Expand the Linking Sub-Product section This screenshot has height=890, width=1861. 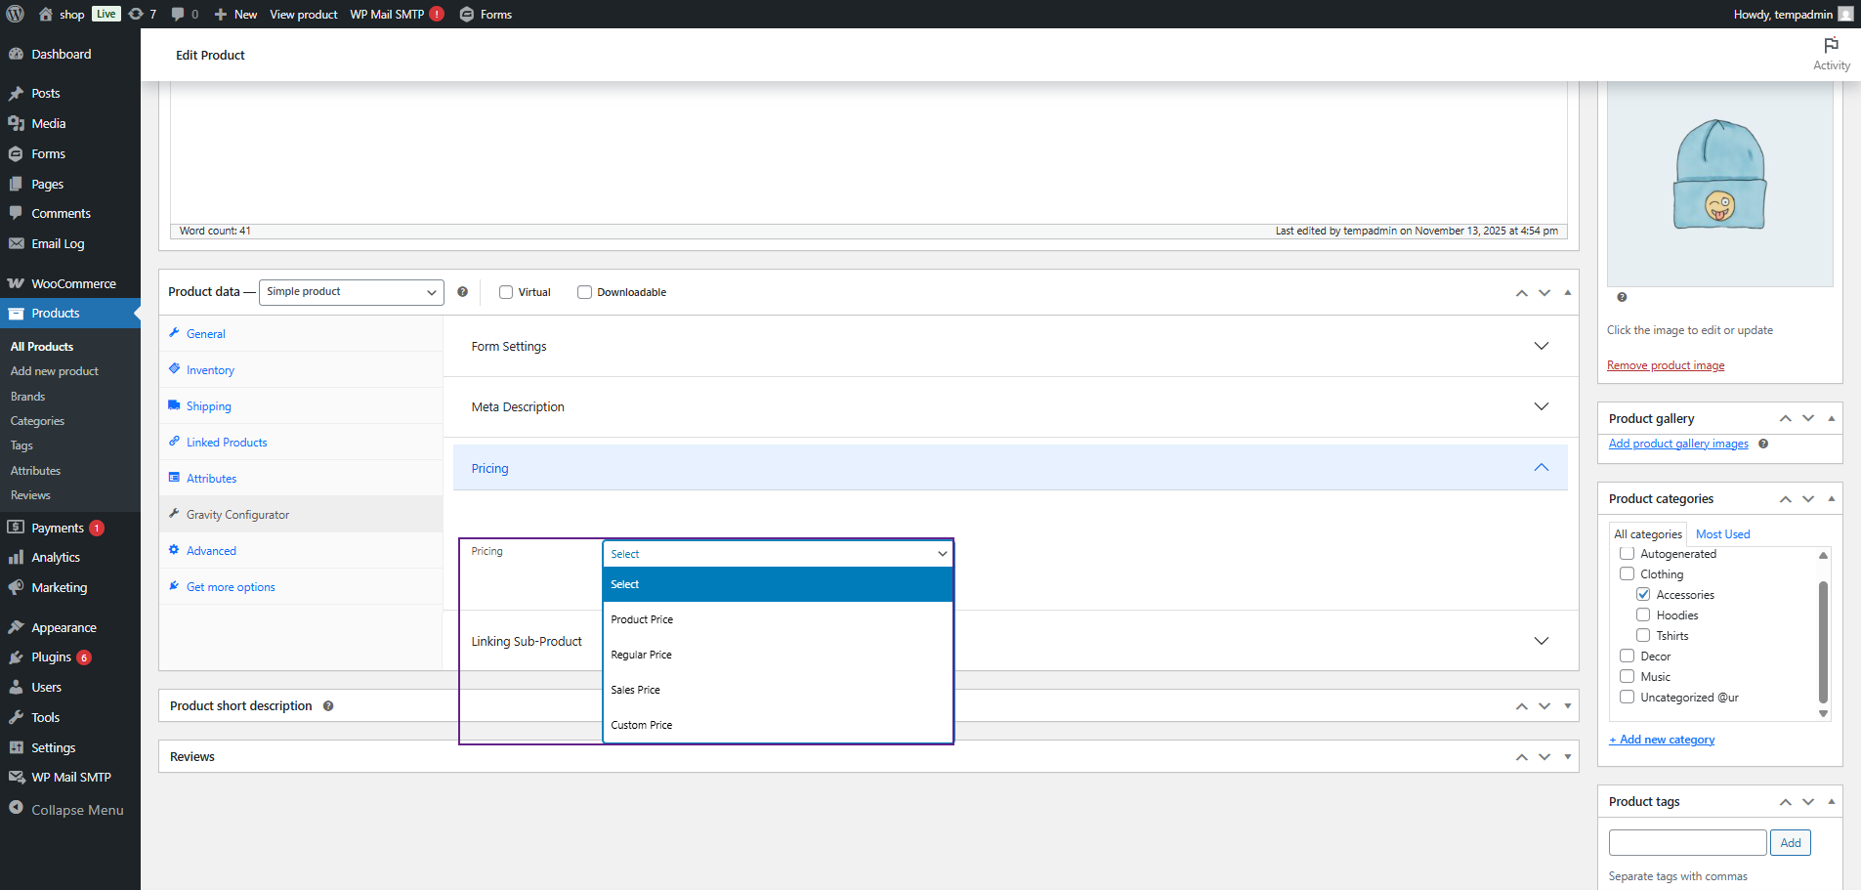click(x=1541, y=641)
